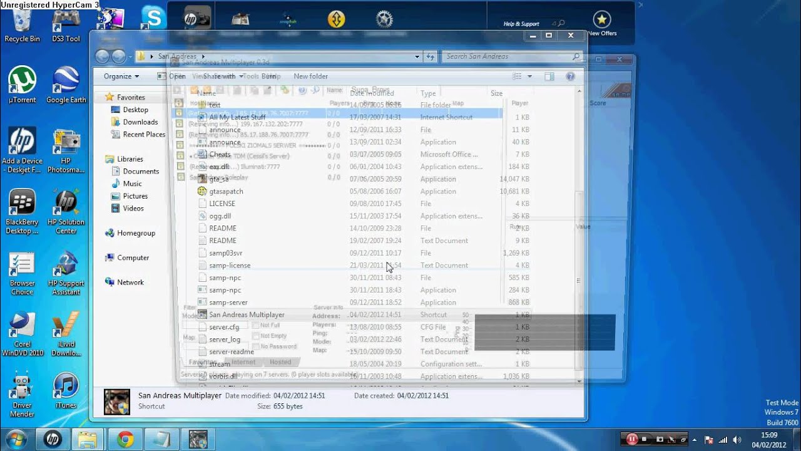
Task: Select the iLivid Download desktop icon
Action: coord(66,334)
